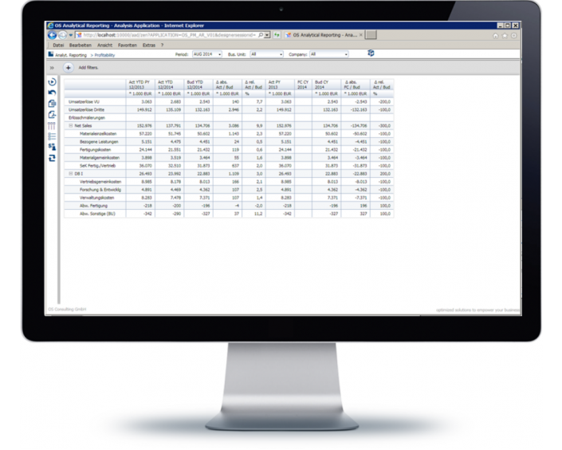The image size is (562, 450).
Task: Click the undo arrow icon in left sidebar
Action: coord(53,93)
